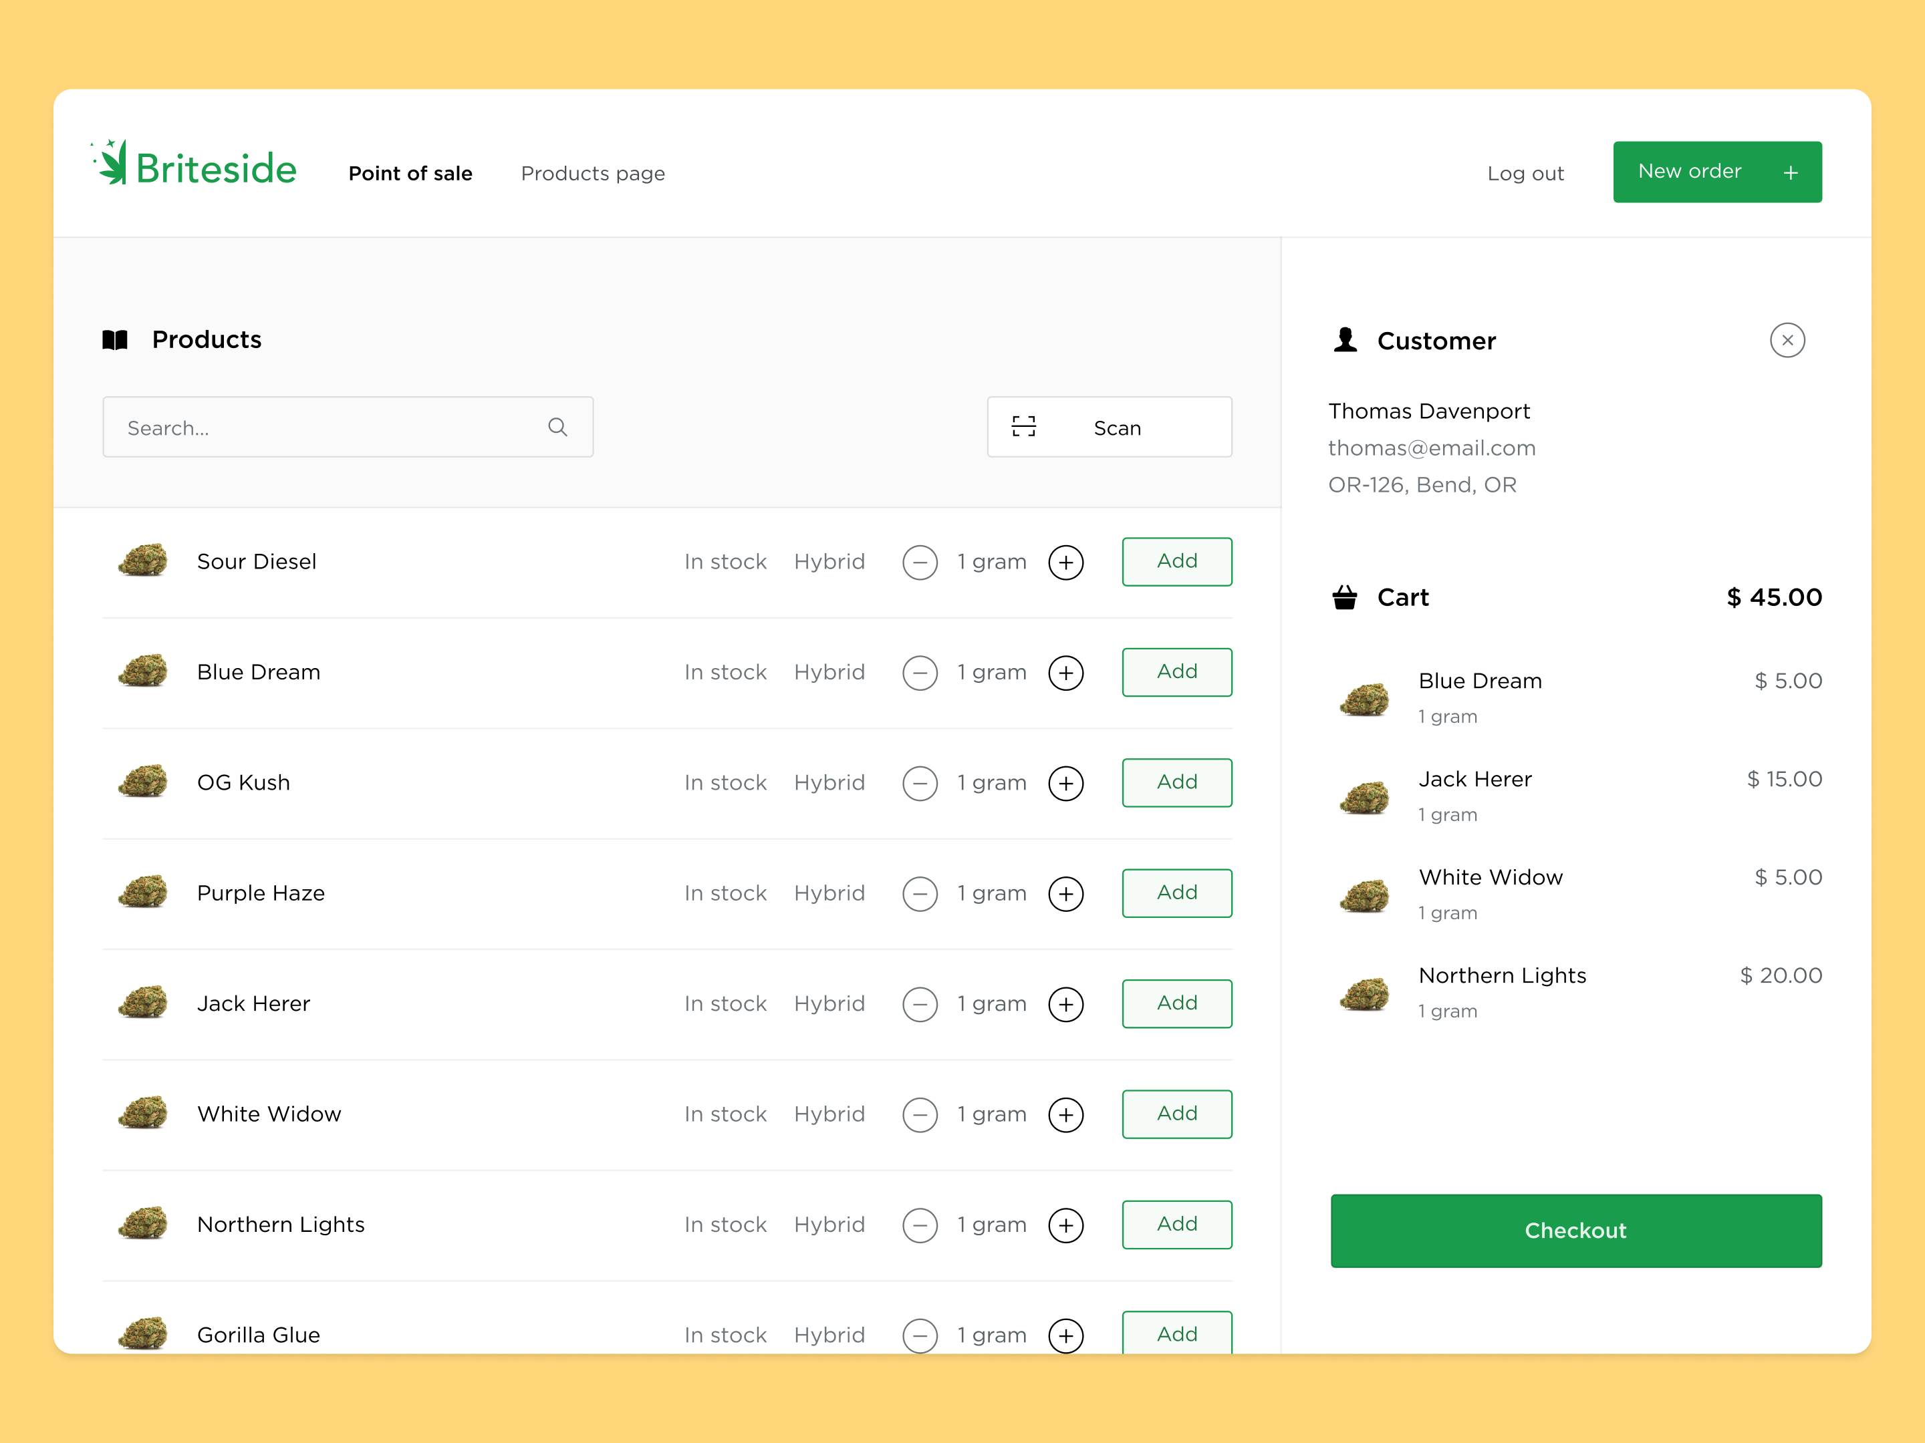Screen dimensions: 1925x1443
Task: Click White Widow thumbnail in the cart
Action: point(1365,895)
